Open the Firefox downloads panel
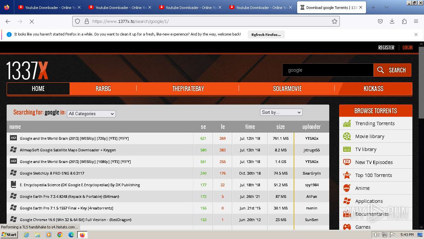The width and height of the screenshot is (424, 239). coord(392,21)
